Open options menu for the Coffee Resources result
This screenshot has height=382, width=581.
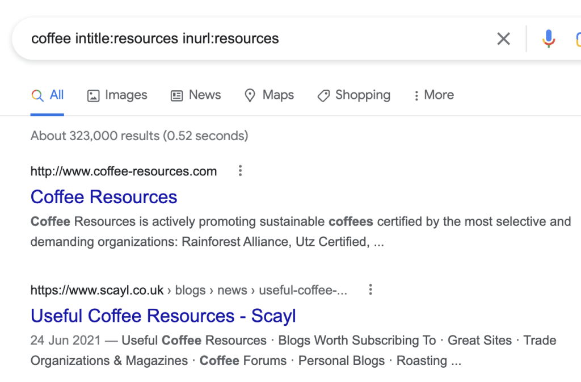(x=240, y=170)
